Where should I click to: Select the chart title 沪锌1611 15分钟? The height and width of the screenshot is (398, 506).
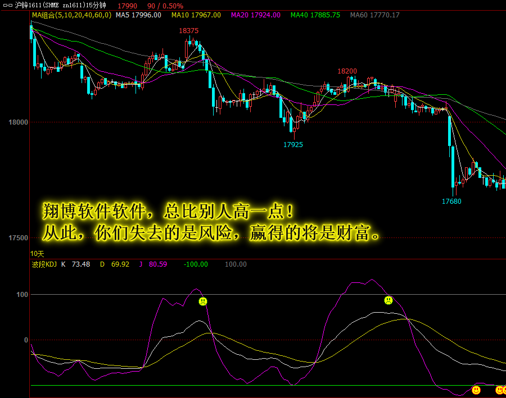pos(60,6)
